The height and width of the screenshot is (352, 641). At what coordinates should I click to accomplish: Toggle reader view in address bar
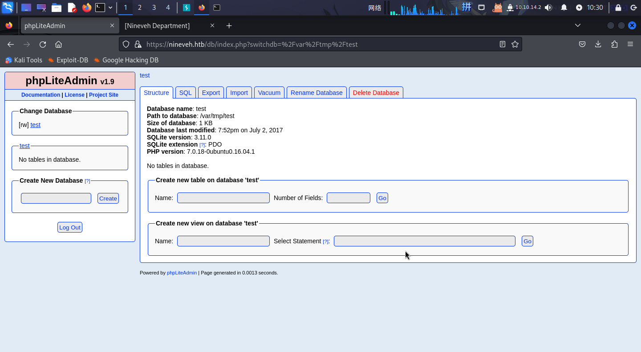coord(503,44)
